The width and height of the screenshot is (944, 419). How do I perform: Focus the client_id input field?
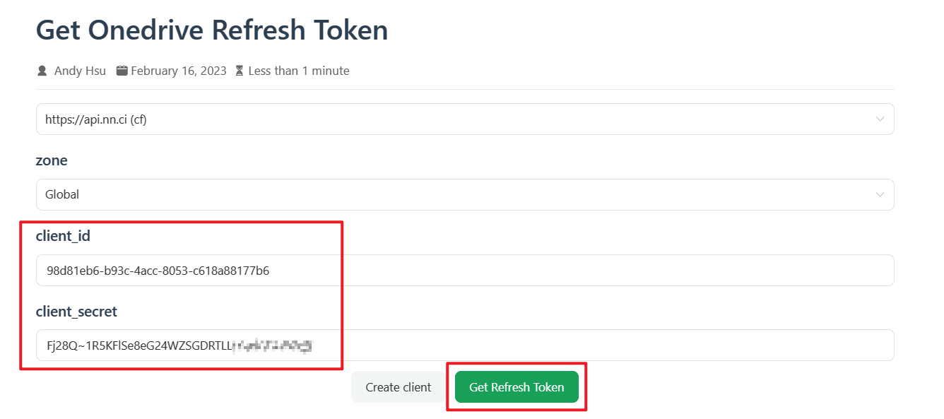565,271
